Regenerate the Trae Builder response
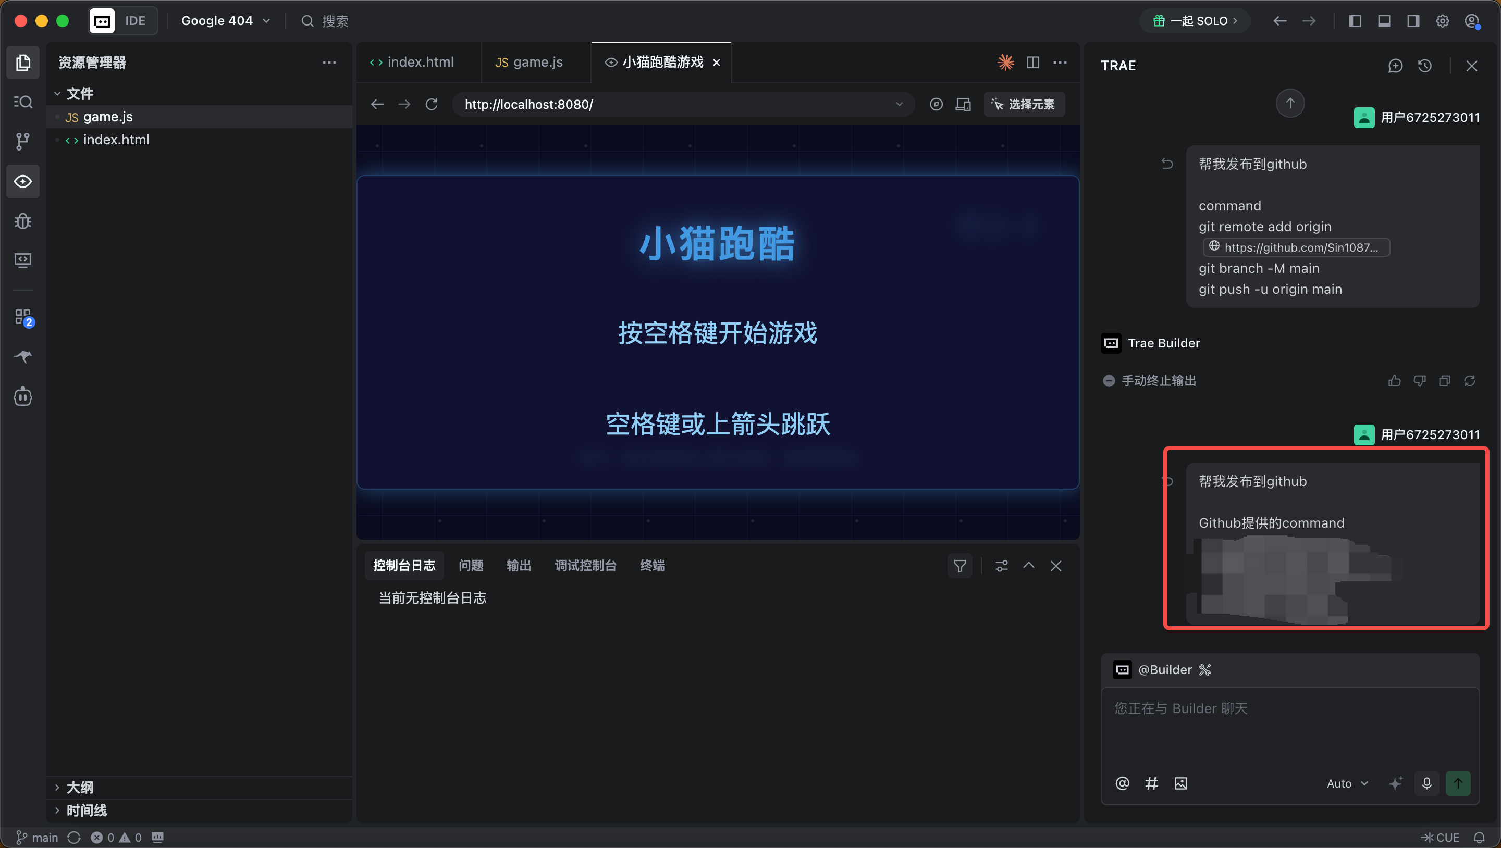Image resolution: width=1501 pixels, height=848 pixels. 1470,381
